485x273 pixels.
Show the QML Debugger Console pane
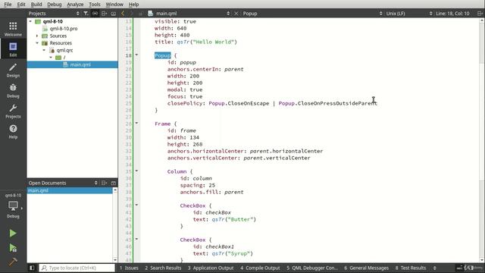click(x=312, y=268)
